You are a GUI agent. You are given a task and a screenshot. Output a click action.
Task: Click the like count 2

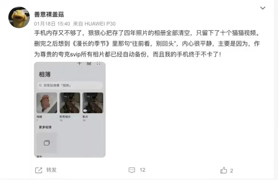(232, 171)
